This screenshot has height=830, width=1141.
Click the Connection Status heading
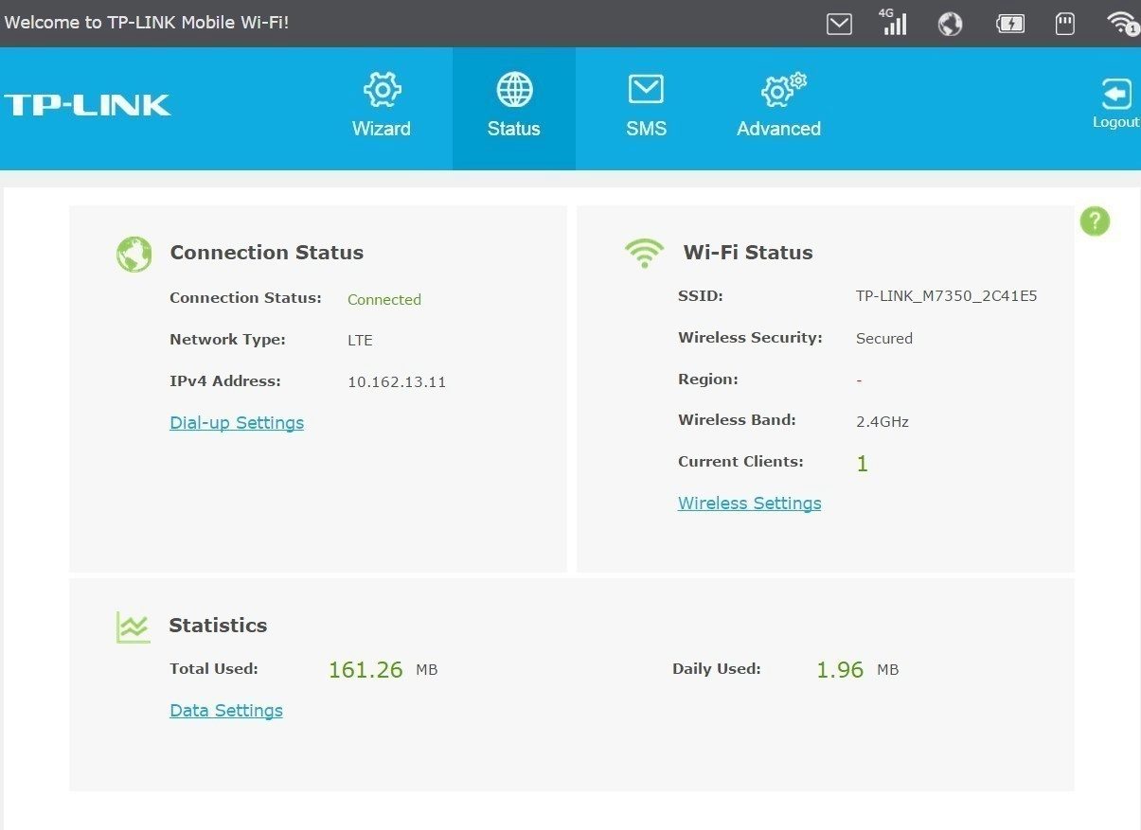(267, 253)
